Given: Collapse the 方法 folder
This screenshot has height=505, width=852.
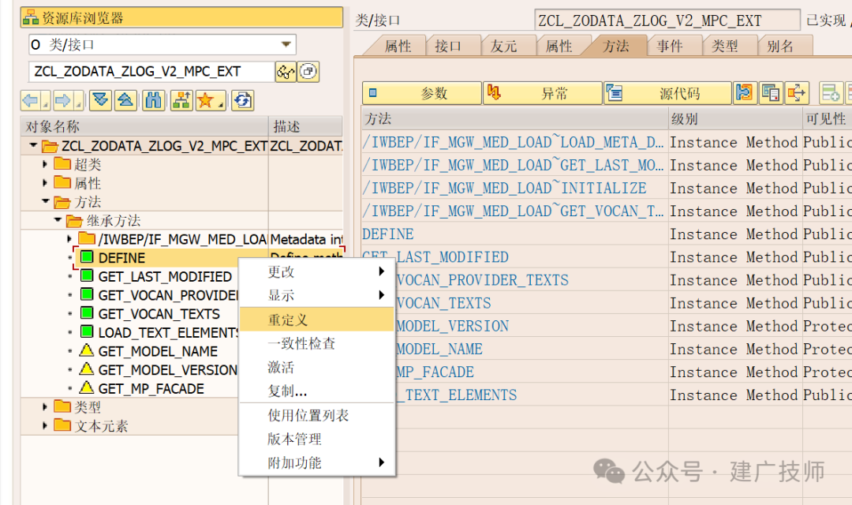Looking at the screenshot, I should click(46, 201).
